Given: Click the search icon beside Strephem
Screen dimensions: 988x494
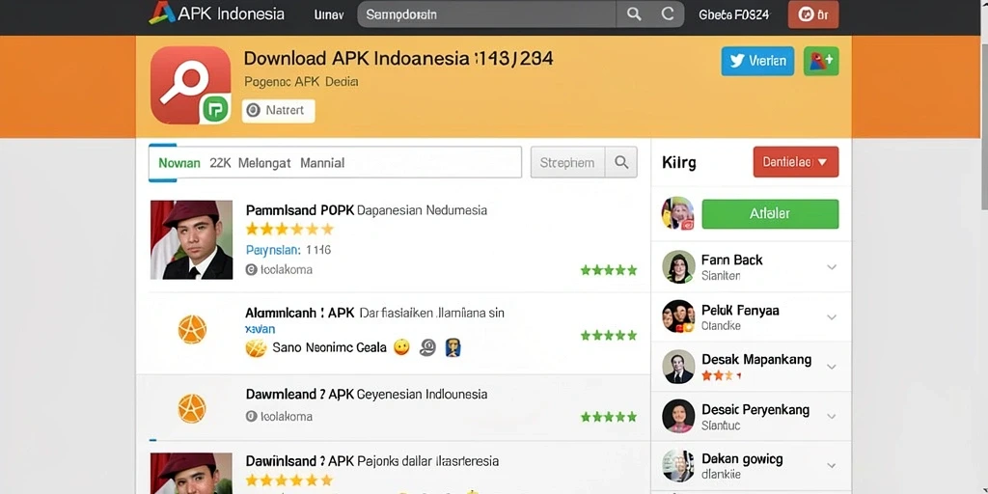Looking at the screenshot, I should [x=621, y=162].
